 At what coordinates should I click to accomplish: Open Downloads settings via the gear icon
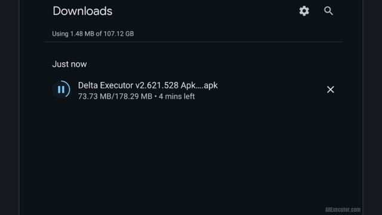tap(304, 11)
